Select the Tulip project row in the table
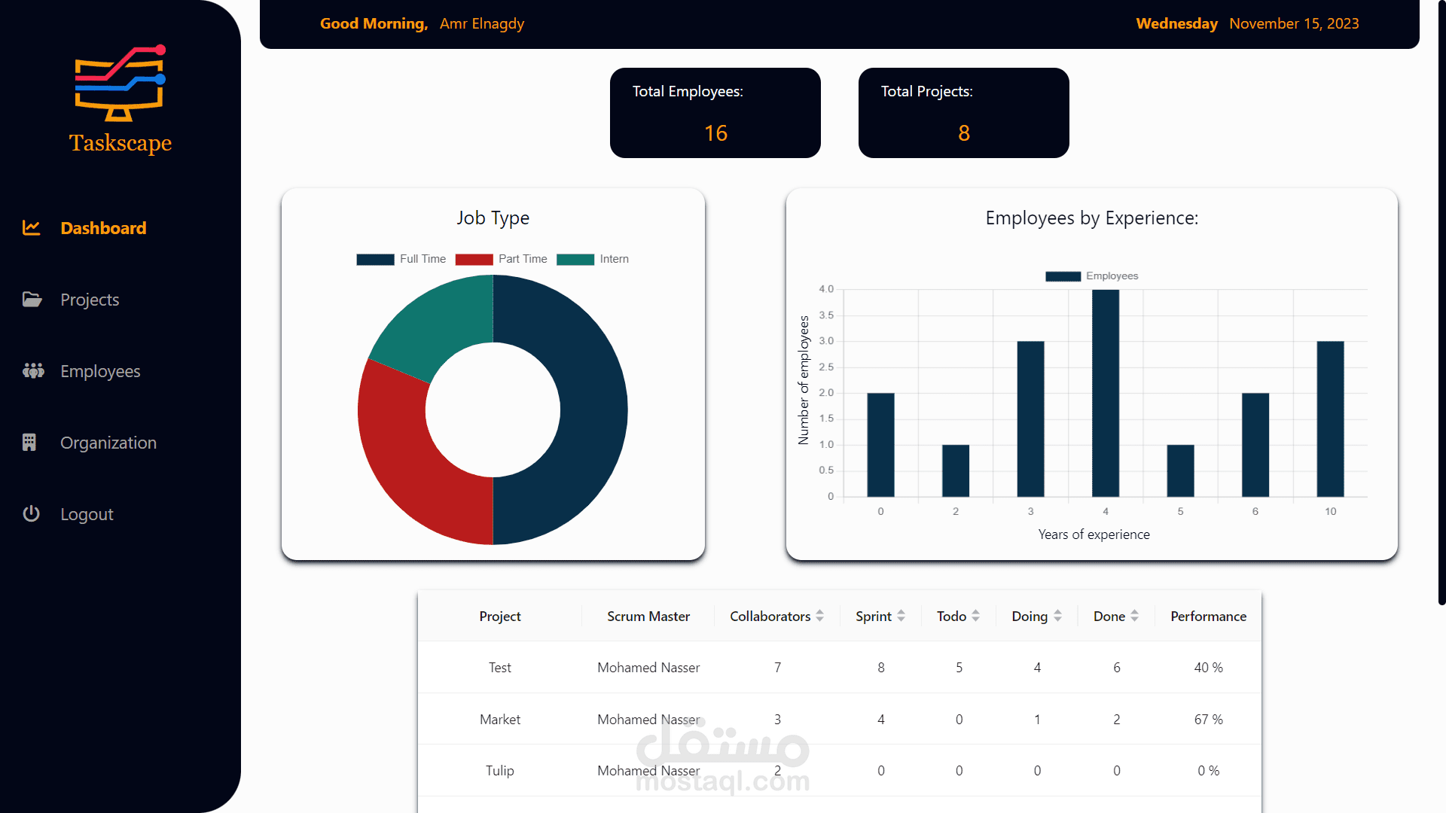The width and height of the screenshot is (1446, 813). [x=499, y=771]
